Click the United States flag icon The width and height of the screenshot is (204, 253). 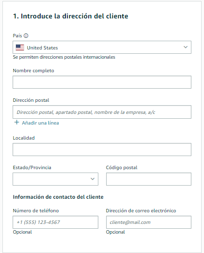pos(20,47)
